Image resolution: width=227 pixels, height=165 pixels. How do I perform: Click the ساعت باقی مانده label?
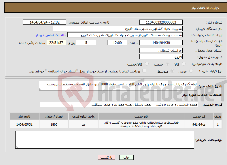click(32, 43)
